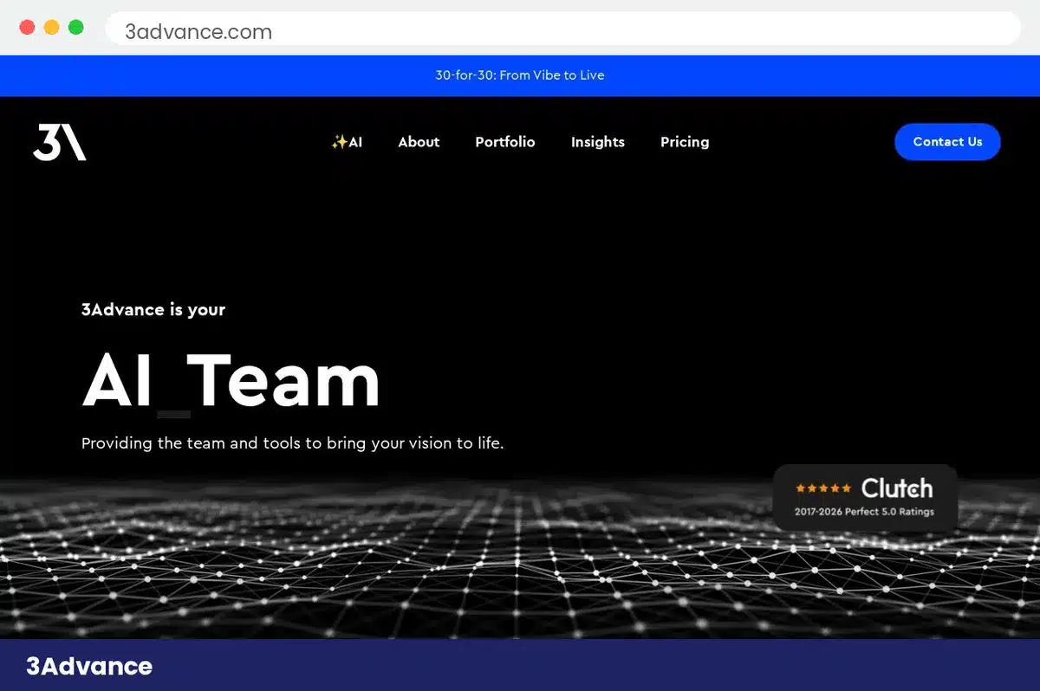This screenshot has height=691, width=1040.
Task: Open the AI menu item with sparkle icon
Action: pos(347,142)
